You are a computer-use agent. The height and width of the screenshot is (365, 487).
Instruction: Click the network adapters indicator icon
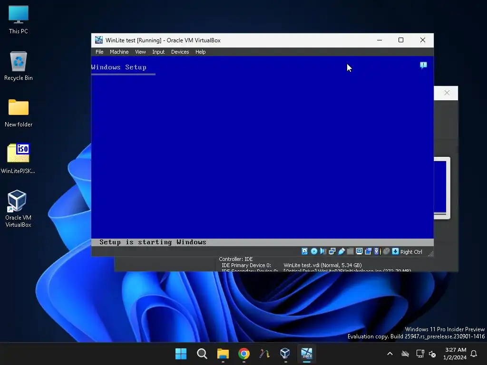tap(332, 251)
